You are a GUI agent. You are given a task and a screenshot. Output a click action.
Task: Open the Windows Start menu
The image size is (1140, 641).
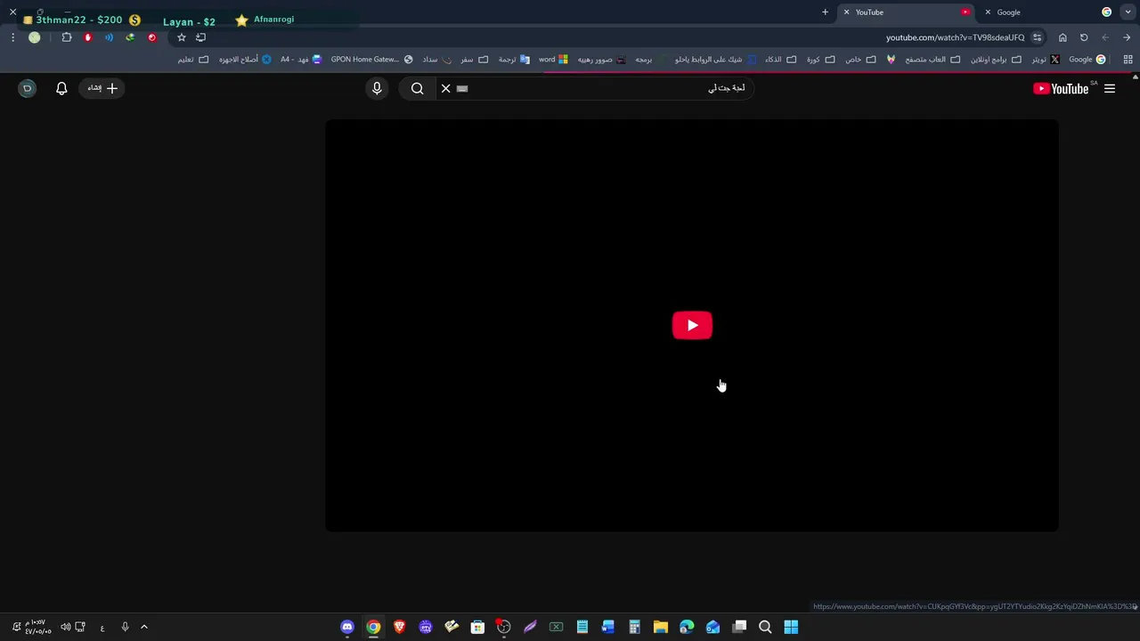[791, 627]
